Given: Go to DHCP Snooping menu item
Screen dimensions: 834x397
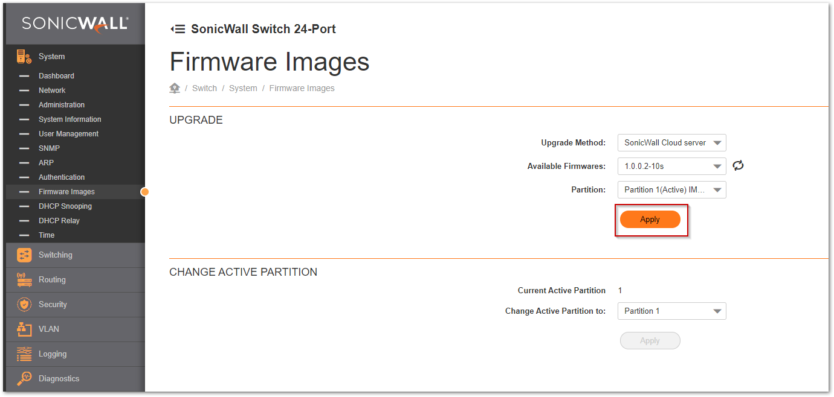Looking at the screenshot, I should (x=65, y=206).
